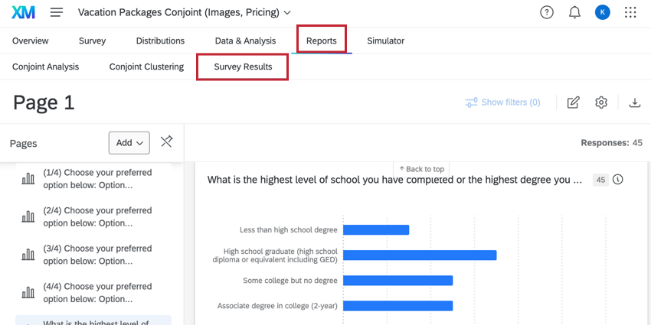Click the info icon beside response count
Image resolution: width=651 pixels, height=325 pixels.
[618, 180]
